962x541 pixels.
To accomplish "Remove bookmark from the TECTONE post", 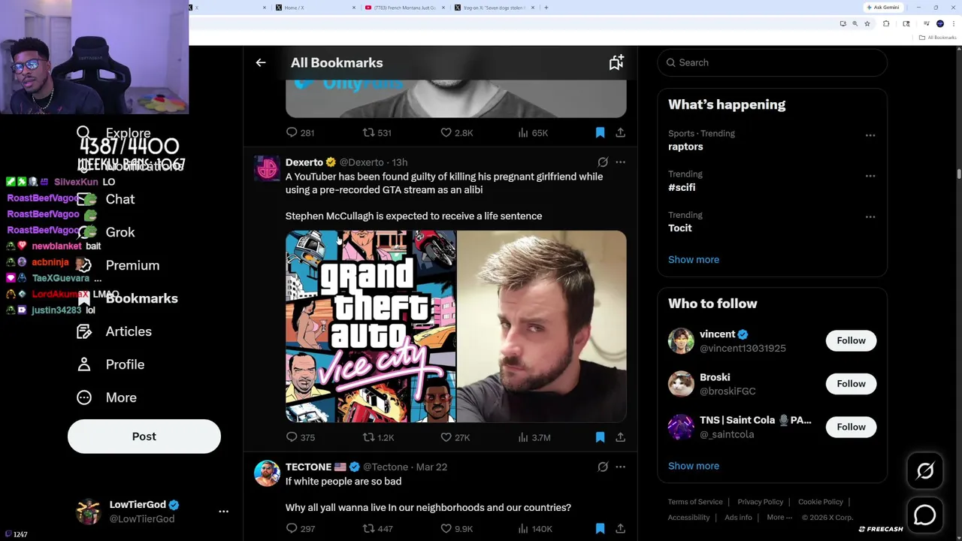I will [600, 528].
